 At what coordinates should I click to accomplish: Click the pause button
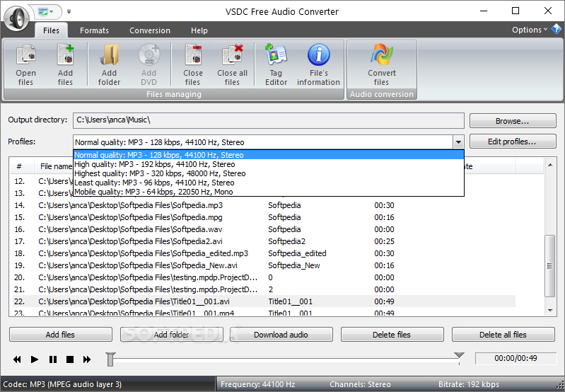coord(53,359)
